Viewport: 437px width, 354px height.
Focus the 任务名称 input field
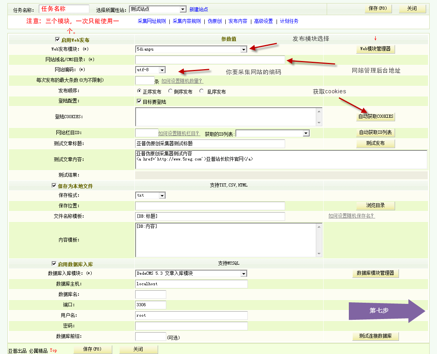64,9
